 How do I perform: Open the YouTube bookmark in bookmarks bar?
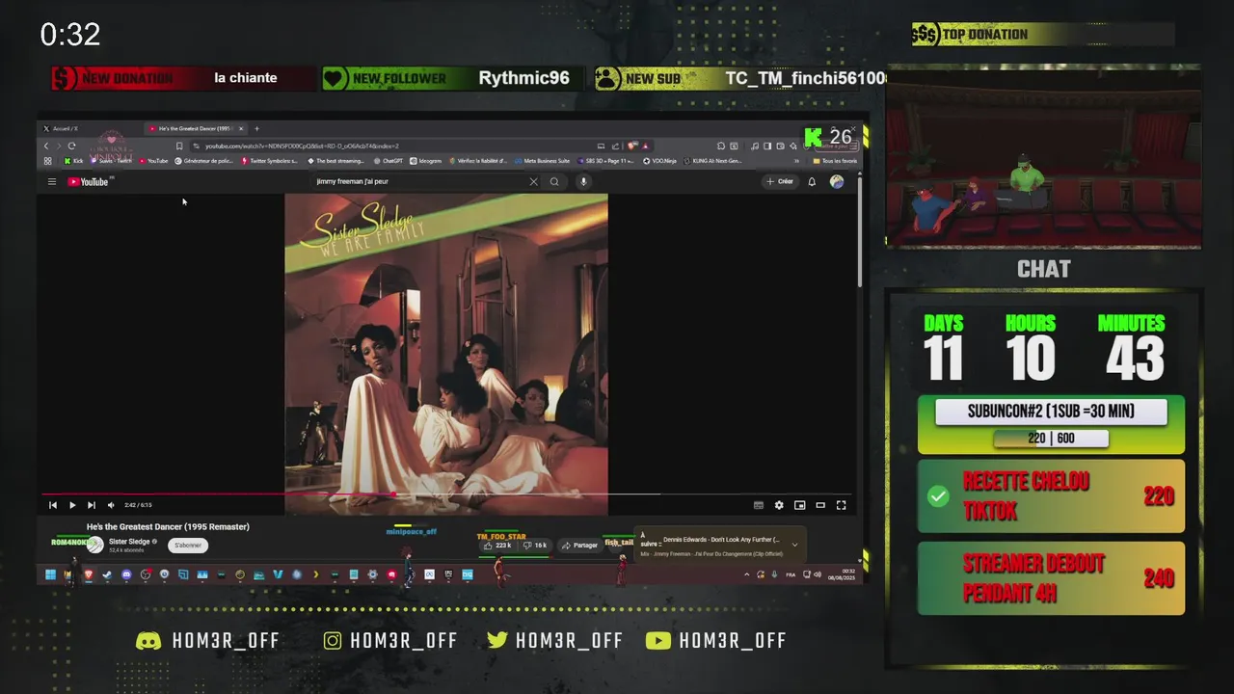coord(153,161)
